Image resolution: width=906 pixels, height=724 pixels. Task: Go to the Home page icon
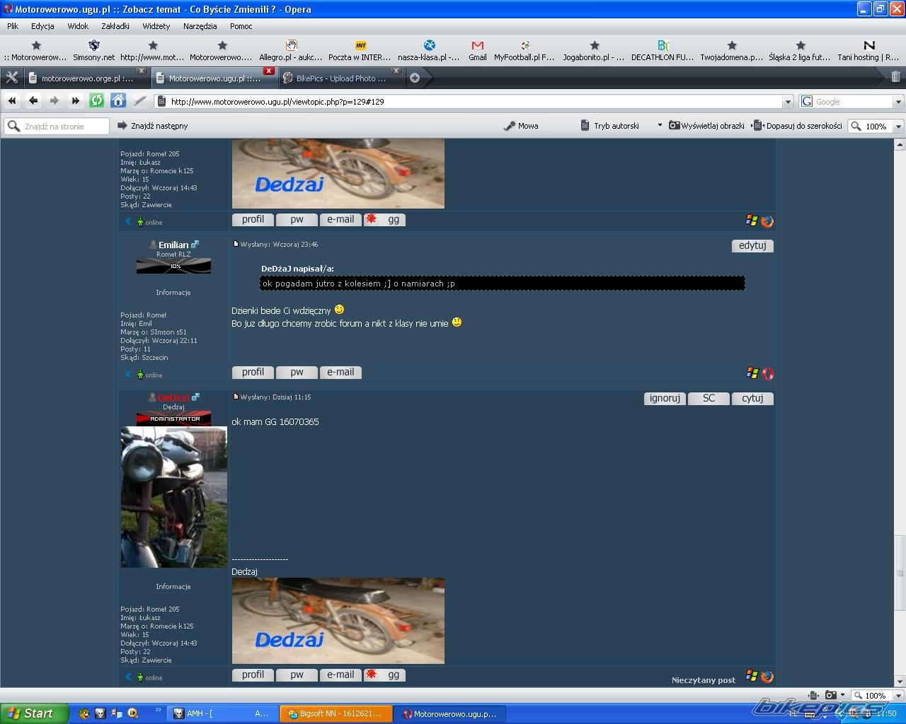coord(118,101)
